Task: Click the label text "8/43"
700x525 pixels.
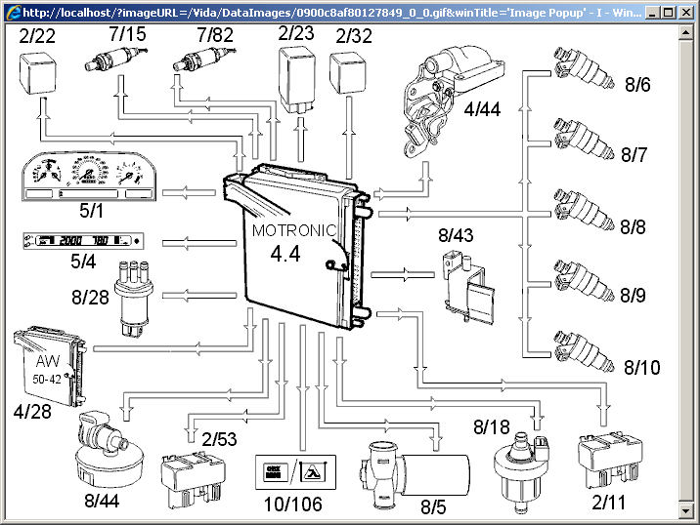Action: tap(456, 235)
